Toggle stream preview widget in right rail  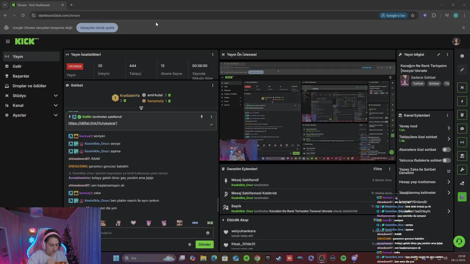(462, 88)
